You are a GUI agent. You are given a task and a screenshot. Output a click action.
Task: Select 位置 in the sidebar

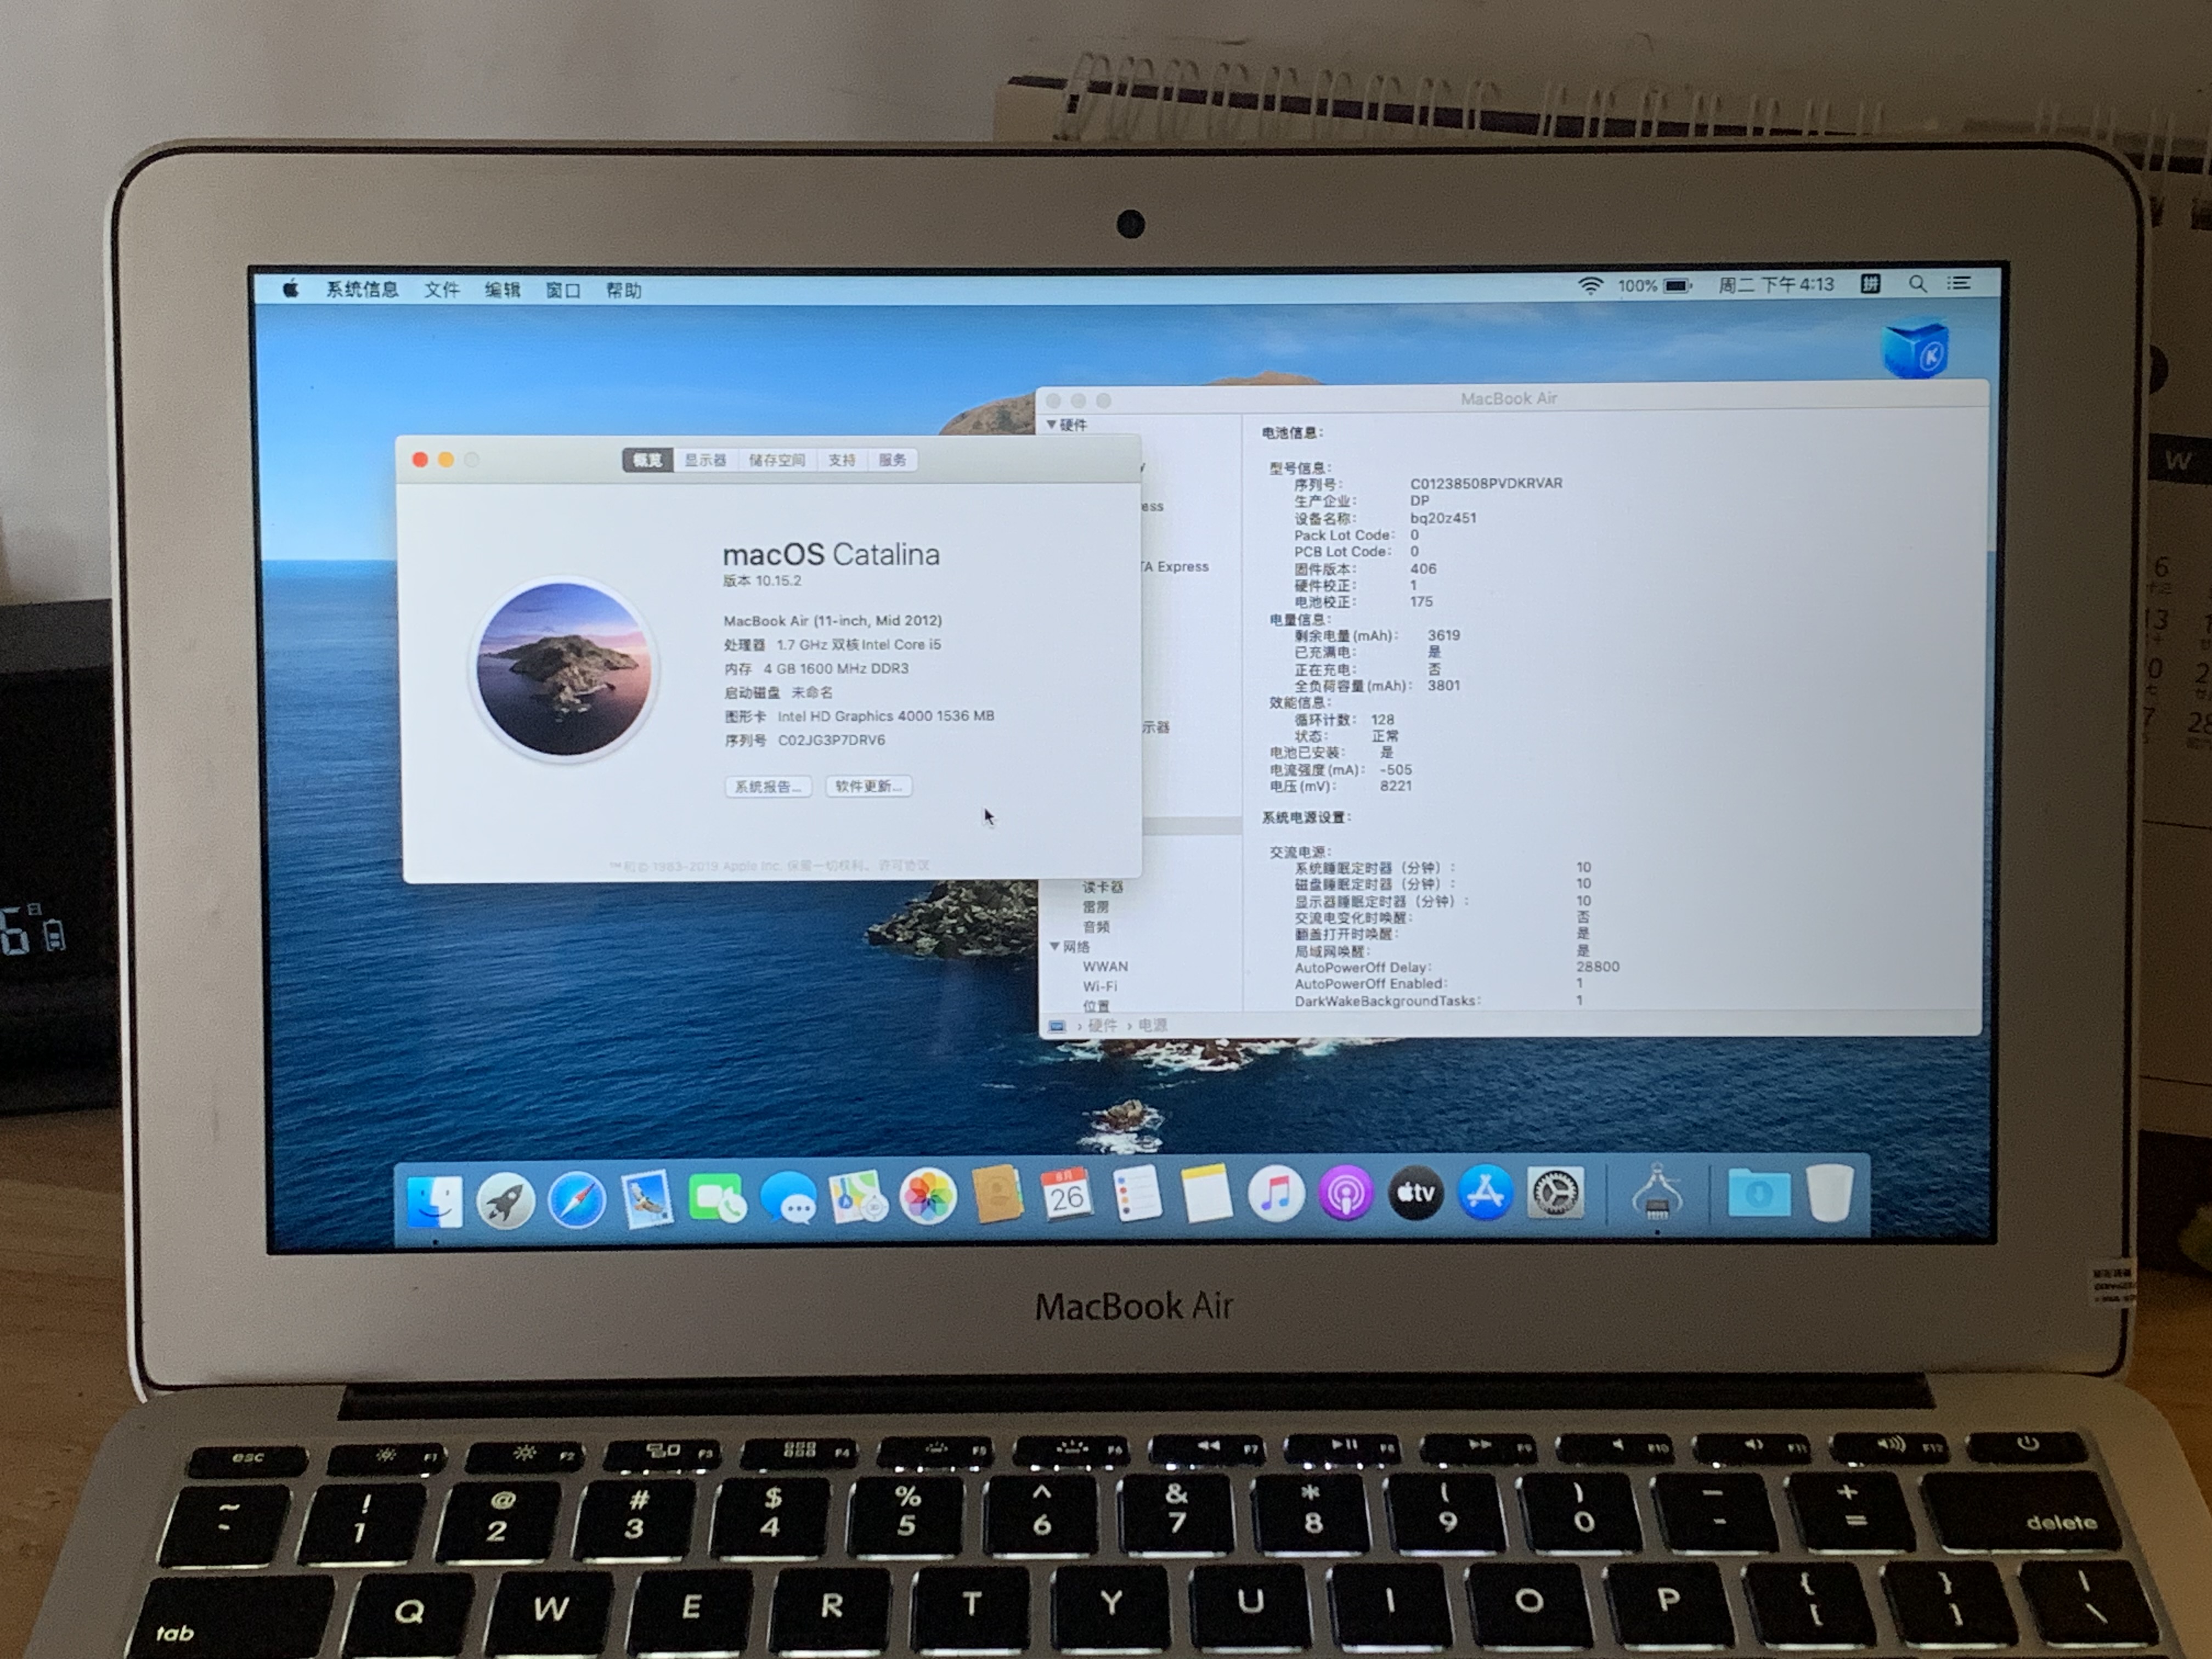(x=1096, y=1005)
